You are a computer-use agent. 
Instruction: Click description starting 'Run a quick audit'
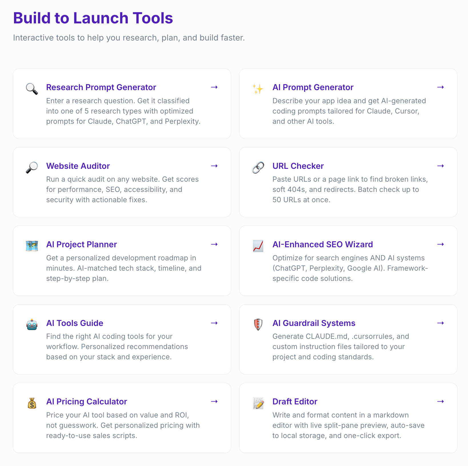[x=123, y=189]
